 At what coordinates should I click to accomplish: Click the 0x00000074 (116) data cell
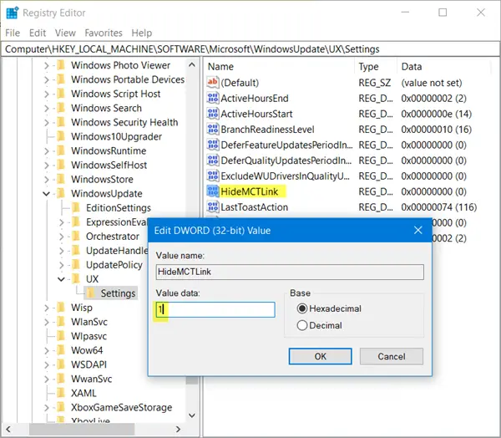(439, 207)
